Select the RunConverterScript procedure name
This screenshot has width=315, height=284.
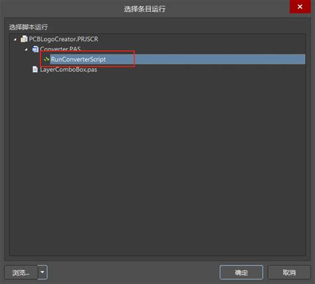tap(78, 59)
